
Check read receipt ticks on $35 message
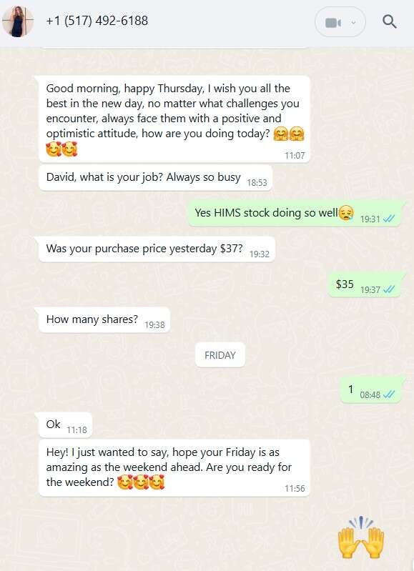(389, 289)
